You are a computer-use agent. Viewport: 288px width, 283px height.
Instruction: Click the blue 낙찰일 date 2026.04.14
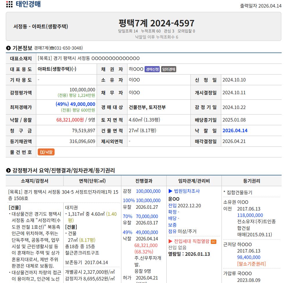[x=235, y=130]
